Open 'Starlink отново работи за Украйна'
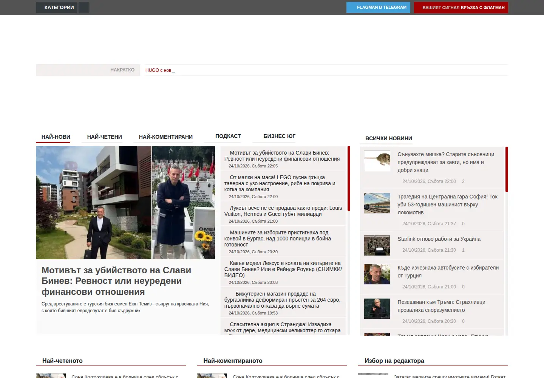This screenshot has height=378, width=544. [439, 239]
